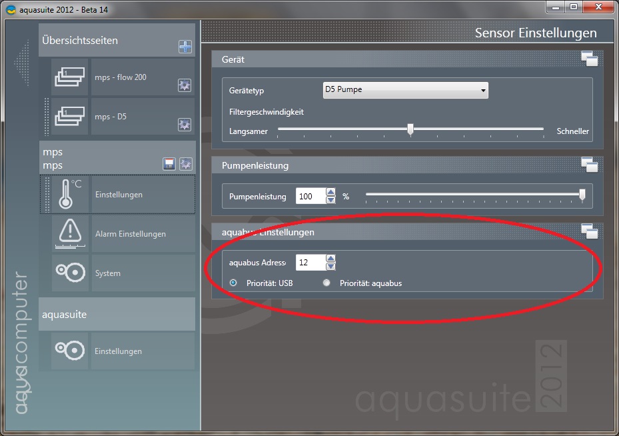The image size is (619, 436).
Task: Click the gears icon under aquasuite section
Action: tap(70, 351)
